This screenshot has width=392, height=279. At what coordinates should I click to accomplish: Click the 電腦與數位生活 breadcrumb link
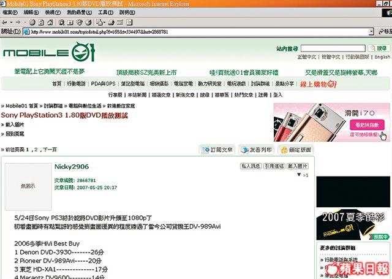click(x=85, y=106)
